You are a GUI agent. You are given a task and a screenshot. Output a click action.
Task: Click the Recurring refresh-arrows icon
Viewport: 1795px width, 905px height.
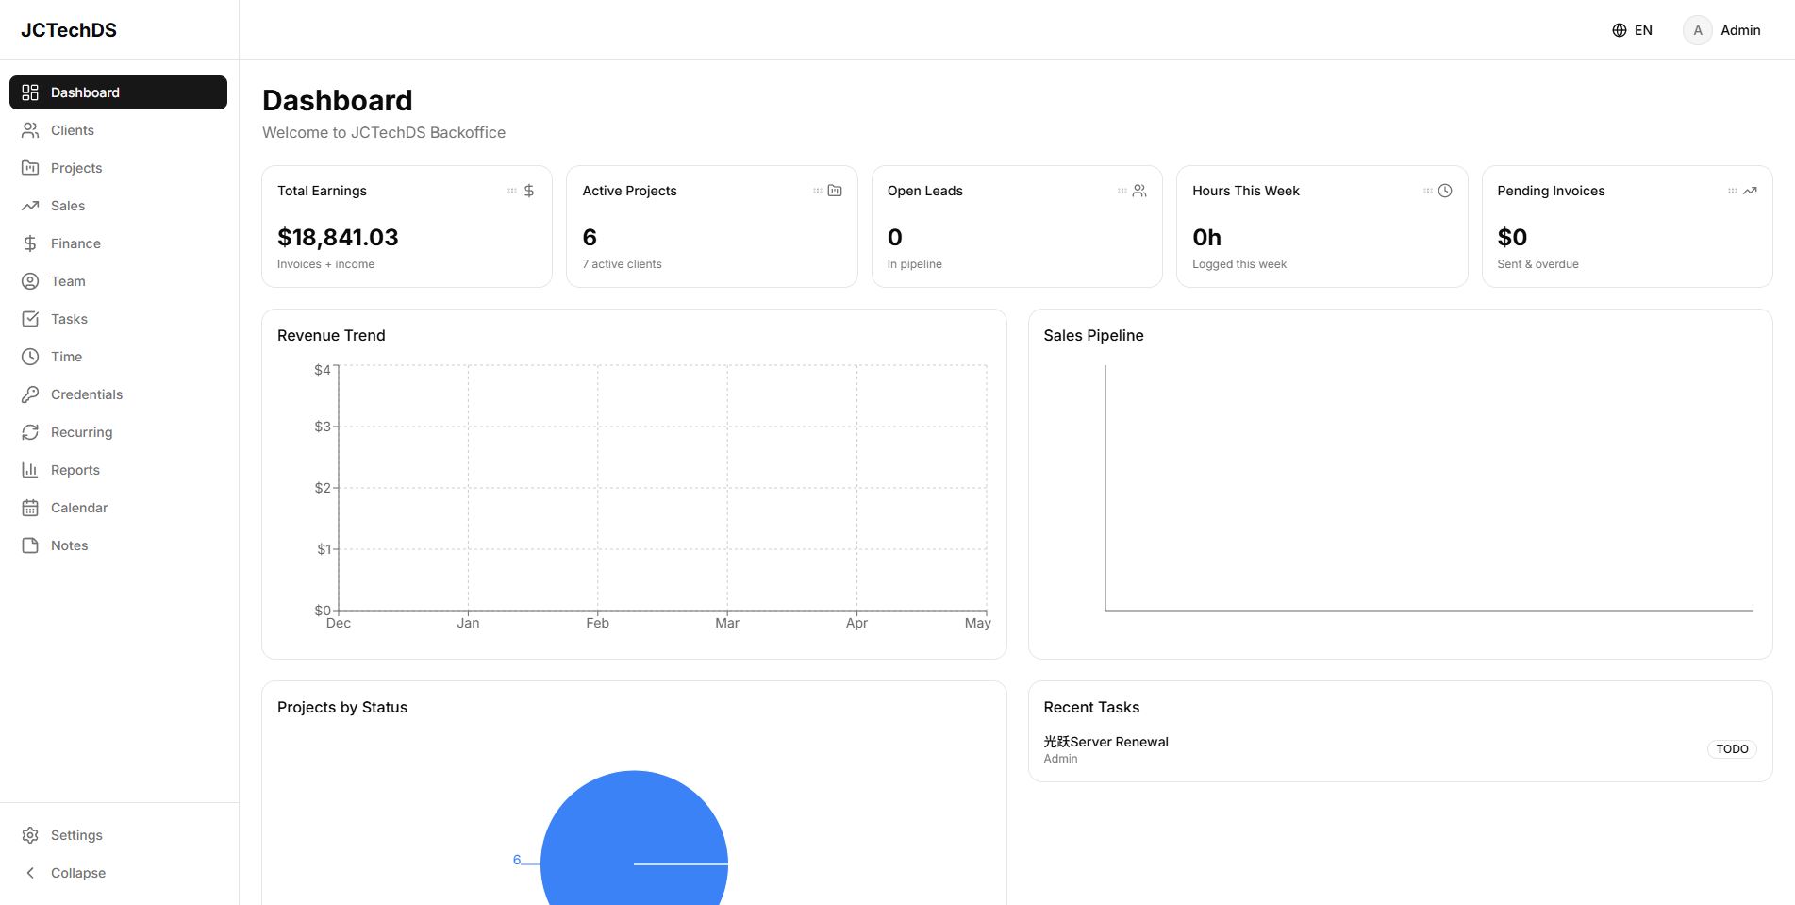point(30,432)
